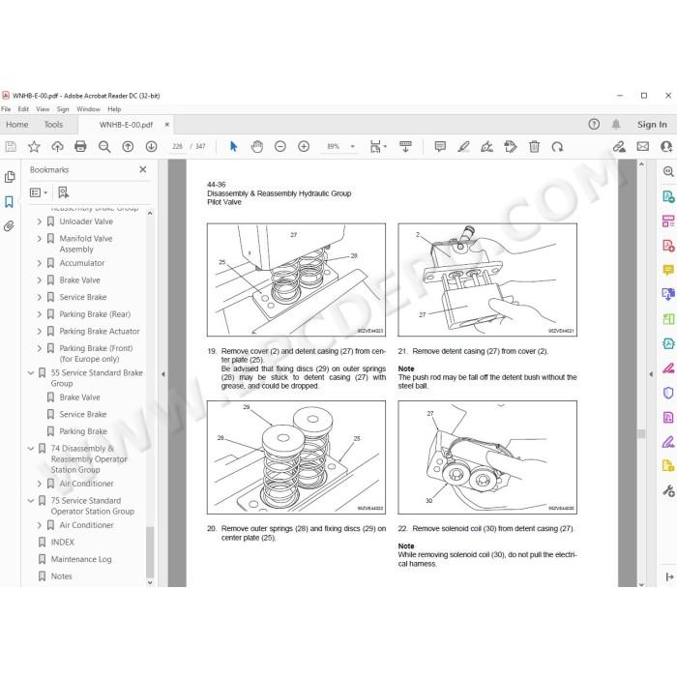This screenshot has height=677, width=677.
Task: Collapse 74 Disassembly & Reassembly Operator Station
Action: coord(31,449)
